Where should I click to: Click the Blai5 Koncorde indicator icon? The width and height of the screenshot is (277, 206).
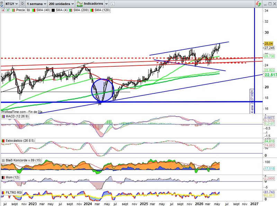[3, 160]
